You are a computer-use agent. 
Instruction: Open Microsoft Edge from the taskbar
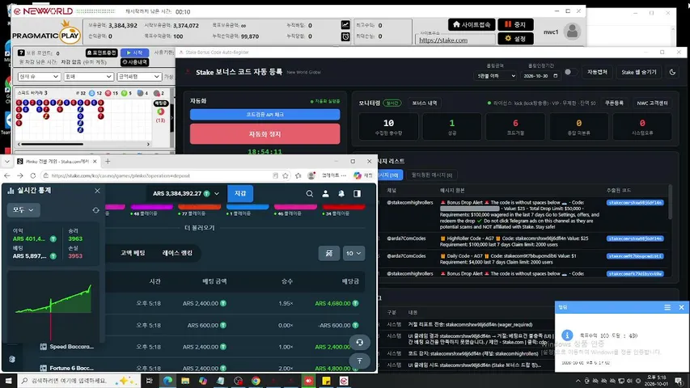[x=167, y=381]
